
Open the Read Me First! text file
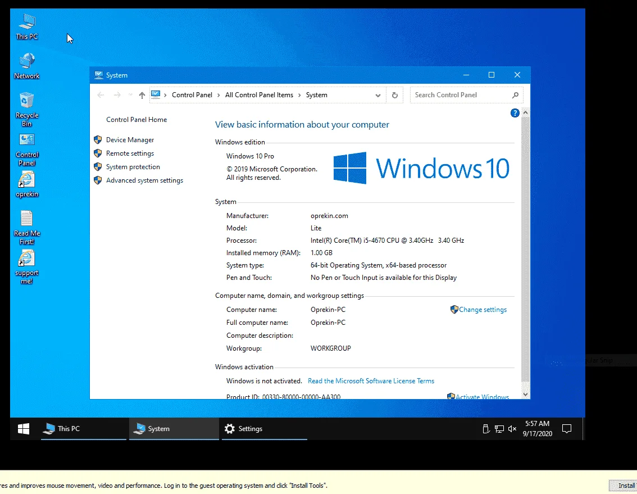pyautogui.click(x=27, y=228)
